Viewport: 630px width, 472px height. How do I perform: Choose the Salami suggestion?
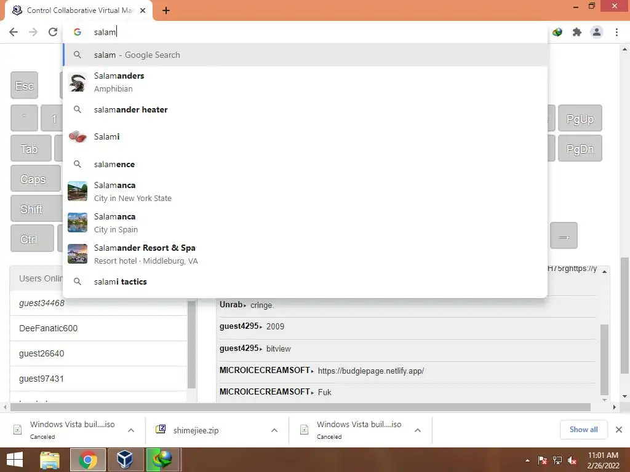[x=305, y=137]
